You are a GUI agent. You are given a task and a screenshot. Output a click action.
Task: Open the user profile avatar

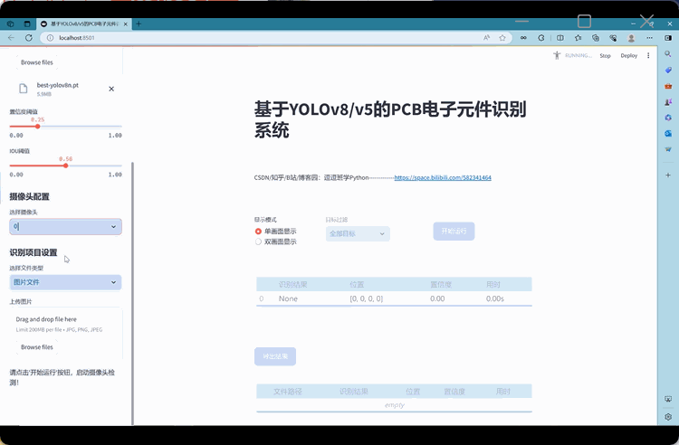pyautogui.click(x=631, y=38)
